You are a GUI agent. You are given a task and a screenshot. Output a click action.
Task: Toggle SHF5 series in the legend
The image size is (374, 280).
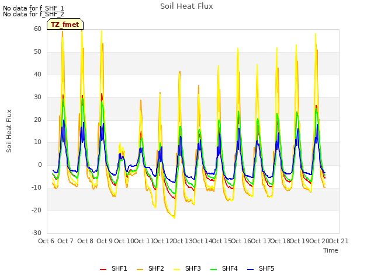tap(261, 268)
